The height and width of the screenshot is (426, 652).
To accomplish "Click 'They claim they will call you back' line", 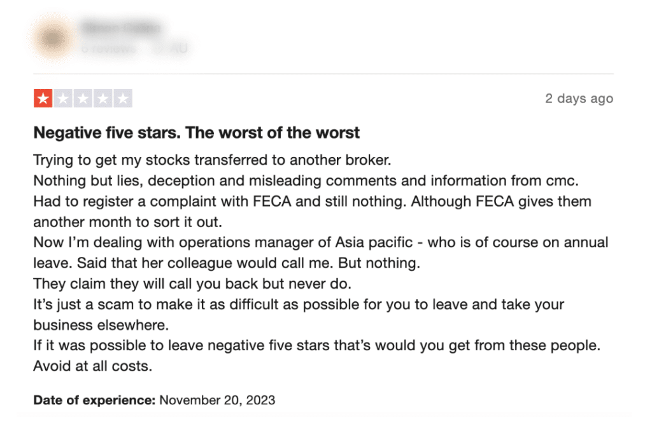I will 192,284.
